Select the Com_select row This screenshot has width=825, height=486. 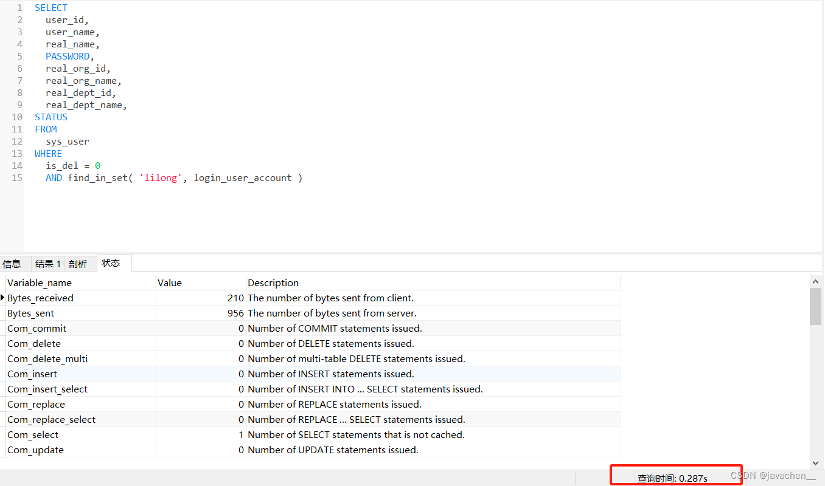[x=32, y=434]
